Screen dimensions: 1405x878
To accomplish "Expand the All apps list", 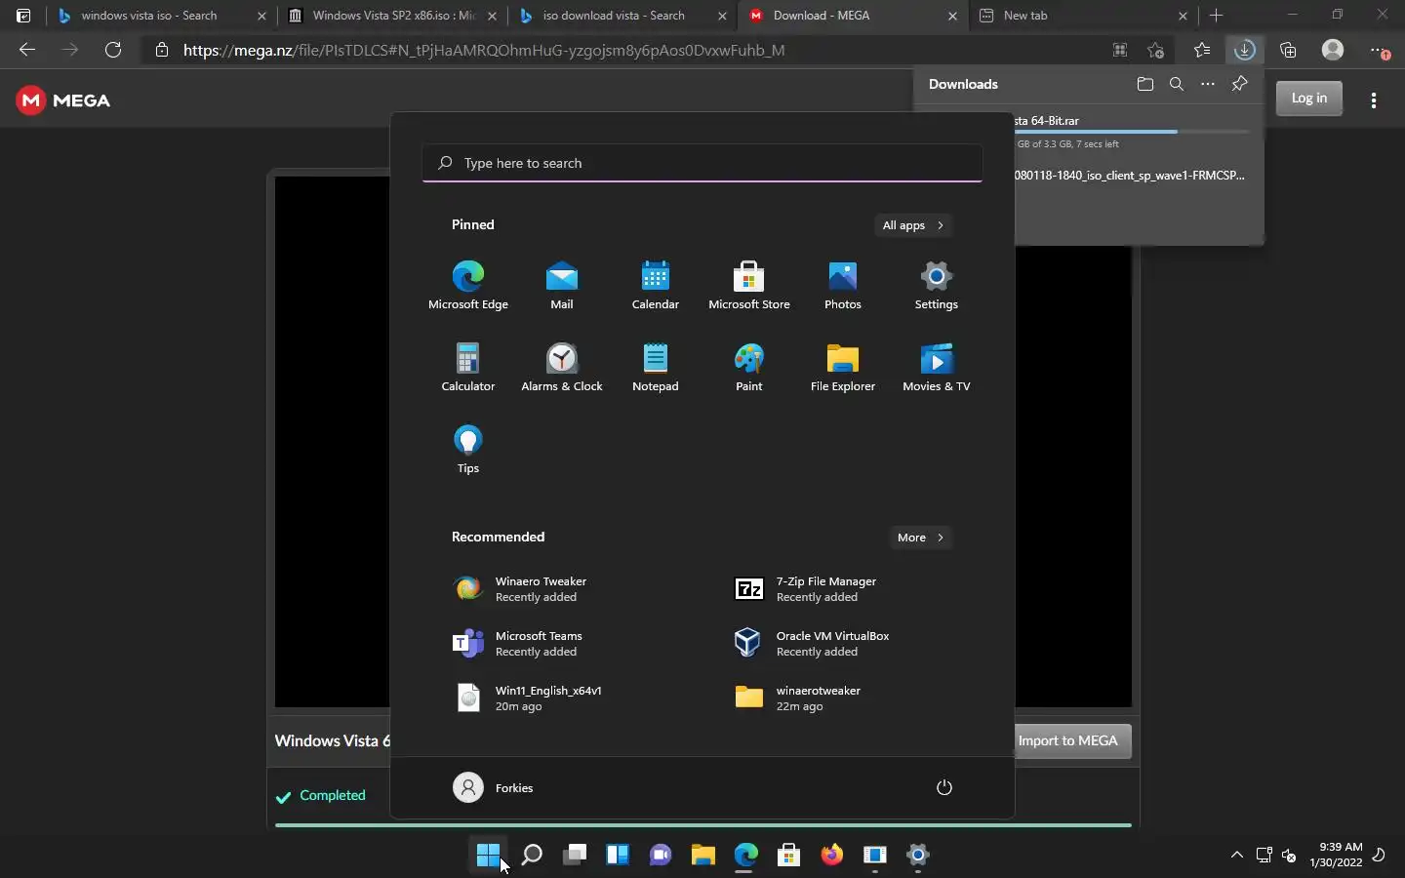I will click(x=913, y=225).
